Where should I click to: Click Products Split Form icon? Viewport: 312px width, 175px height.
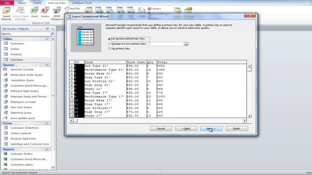6,139
